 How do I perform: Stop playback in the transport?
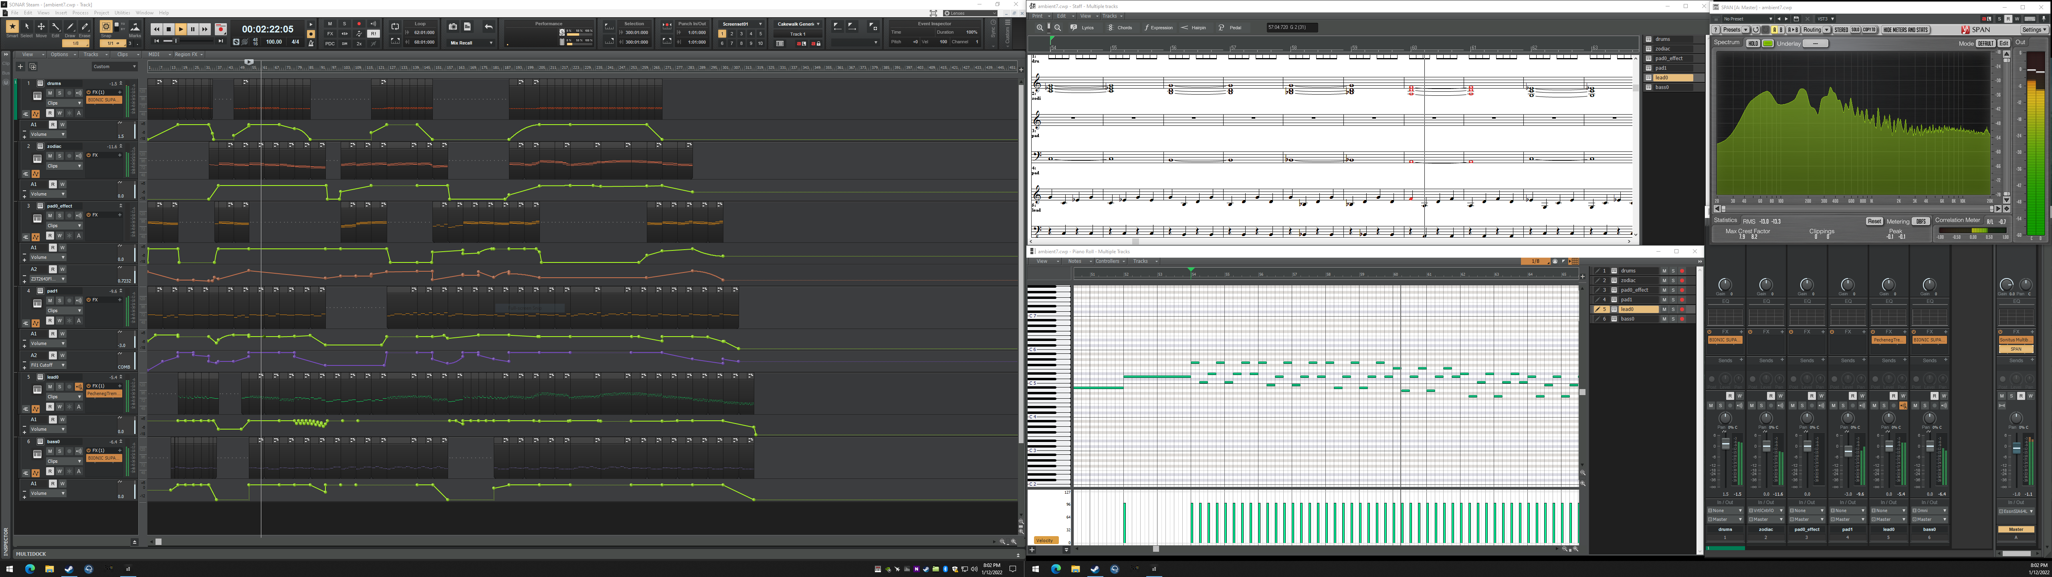point(169,30)
